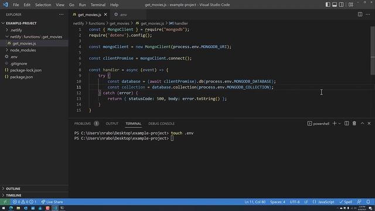Kill terminal with trash icon

pyautogui.click(x=354, y=124)
